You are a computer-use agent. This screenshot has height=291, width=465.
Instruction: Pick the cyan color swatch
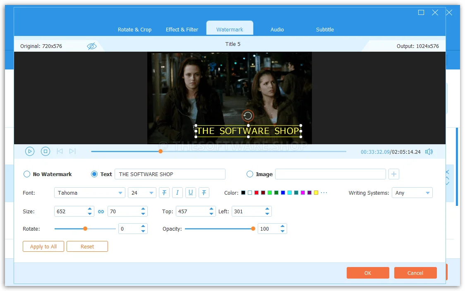290,193
